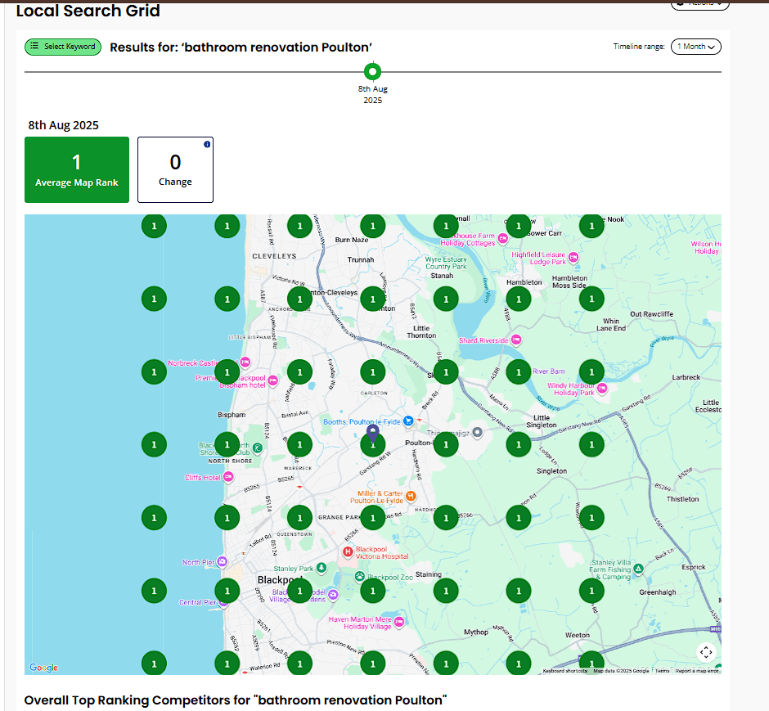Click the Average Map Rank card

click(x=77, y=169)
